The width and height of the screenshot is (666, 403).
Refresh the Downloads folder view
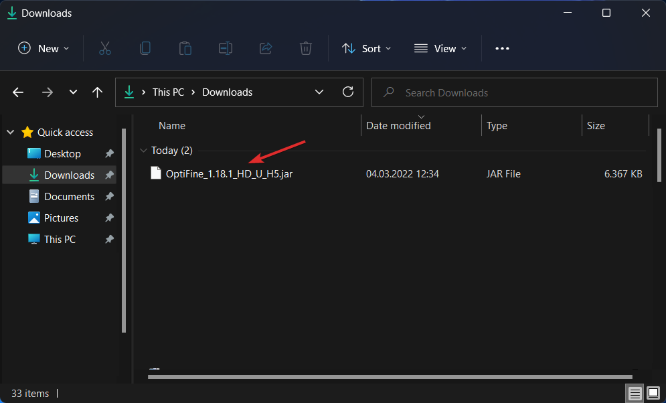click(x=347, y=92)
